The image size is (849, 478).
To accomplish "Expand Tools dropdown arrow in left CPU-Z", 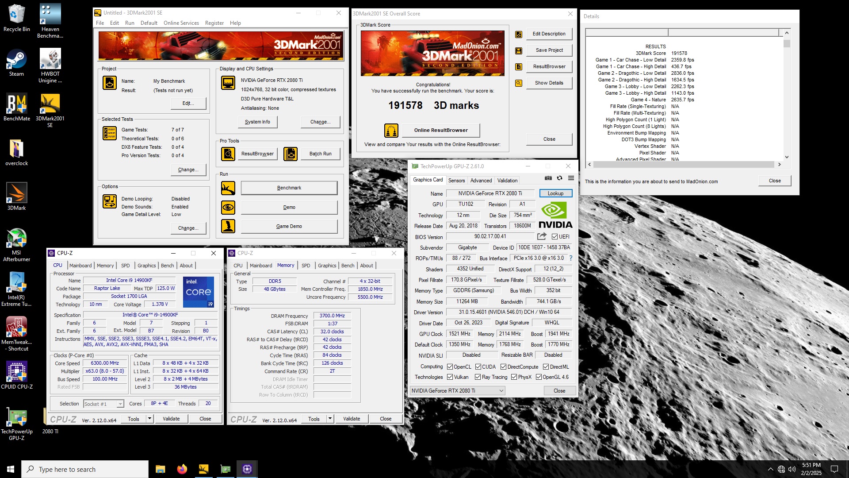I will [x=149, y=419].
